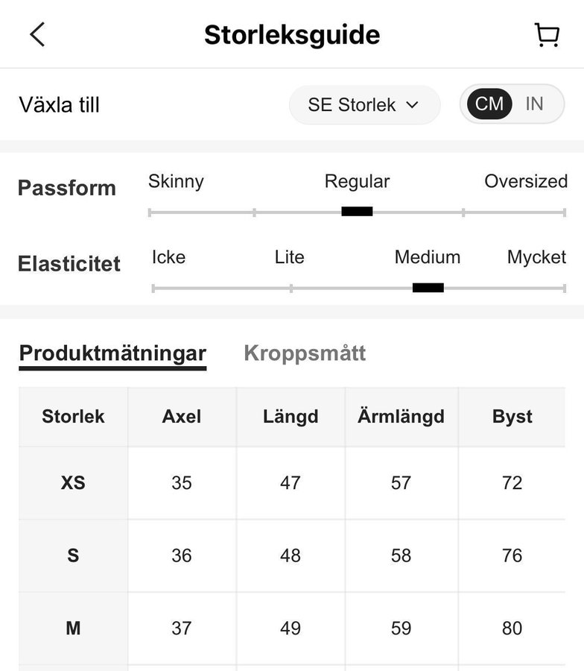Click the Storlek column header
The height and width of the screenshot is (671, 584).
pos(73,417)
